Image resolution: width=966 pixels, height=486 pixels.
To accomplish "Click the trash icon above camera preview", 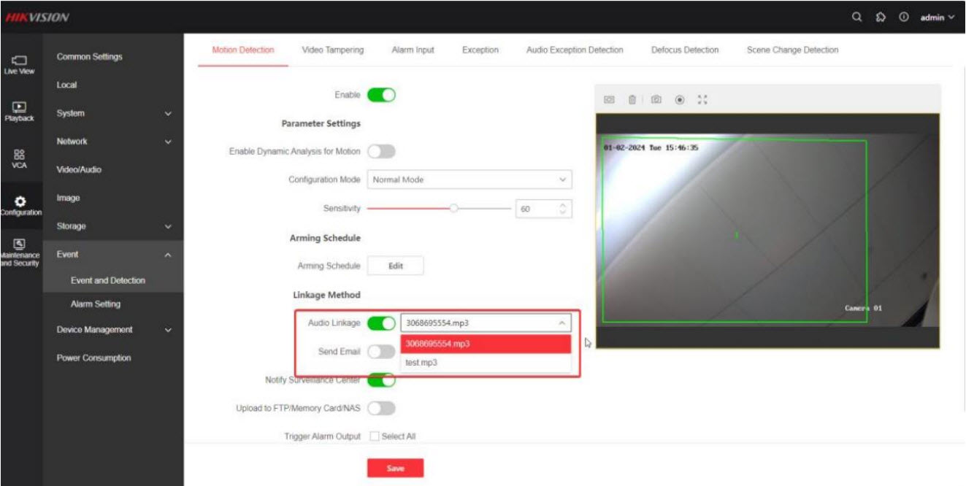I will click(632, 99).
